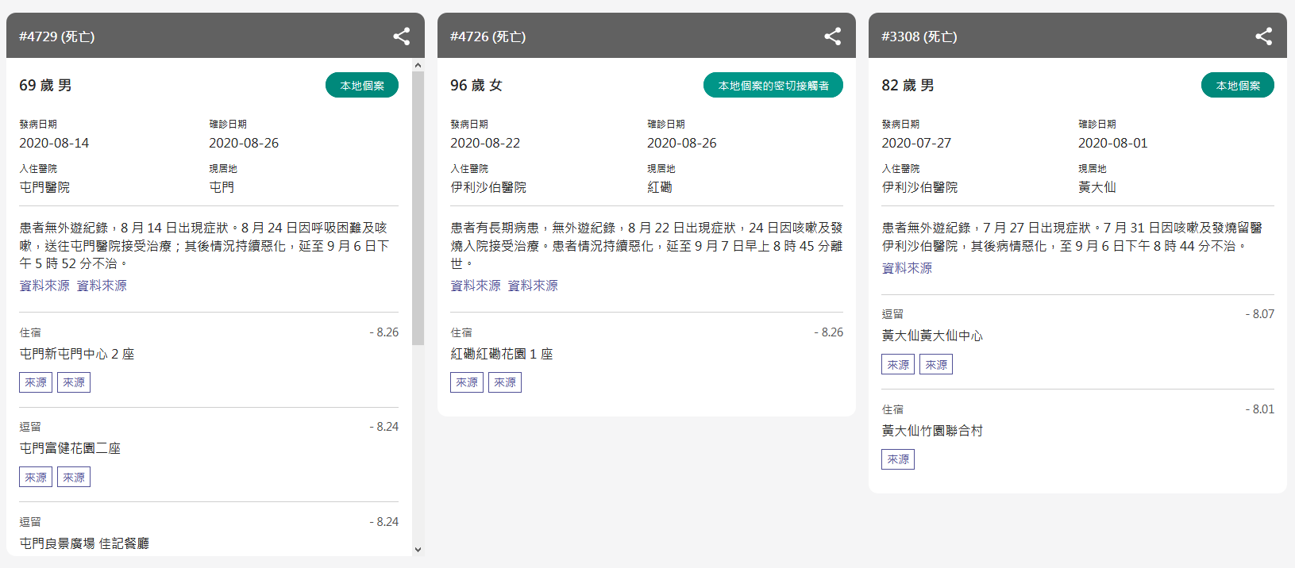Click 本地個案 badge on 69 歲 男 card
The image size is (1295, 568).
coord(362,86)
